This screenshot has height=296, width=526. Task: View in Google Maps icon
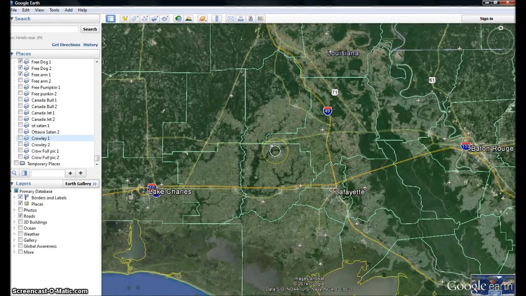[250, 18]
